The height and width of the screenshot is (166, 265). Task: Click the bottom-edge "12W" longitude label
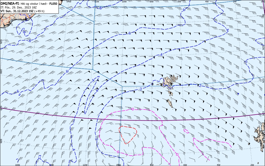(85, 165)
